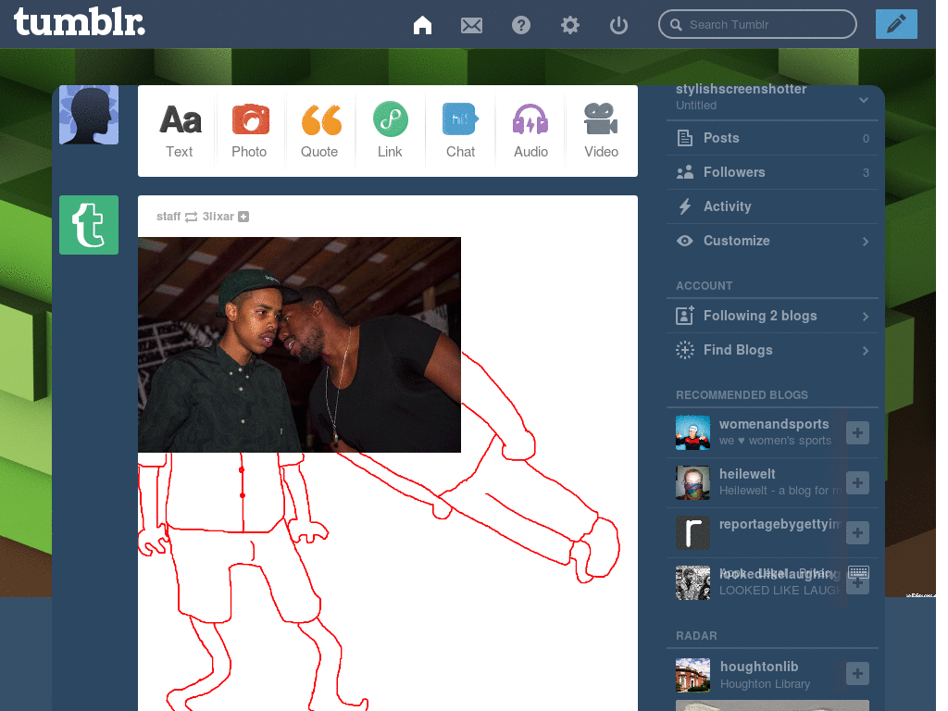Viewport: 948px width, 711px height.
Task: Create a Video post
Action: (601, 130)
